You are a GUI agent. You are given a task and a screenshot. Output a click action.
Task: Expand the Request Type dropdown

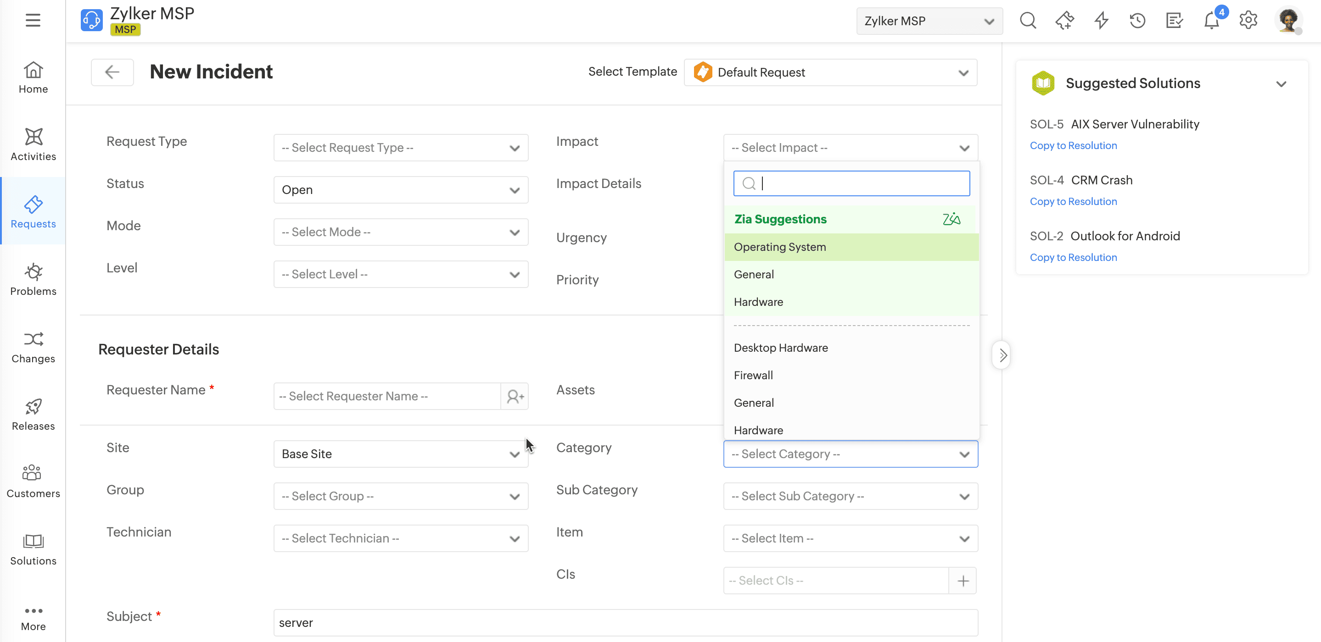(401, 148)
